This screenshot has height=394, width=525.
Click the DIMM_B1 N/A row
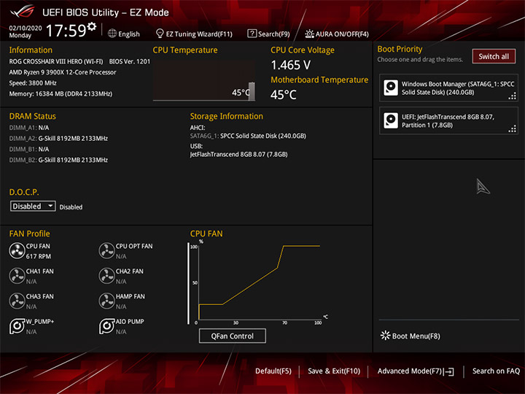tap(28, 149)
